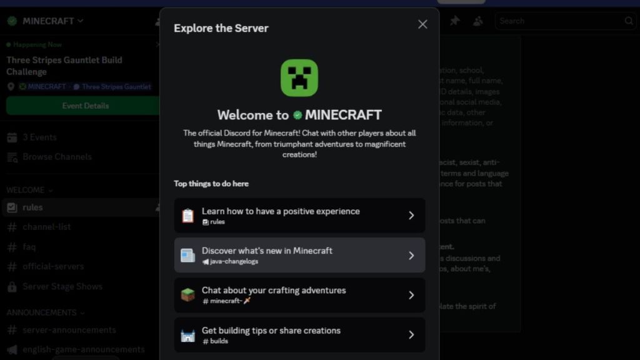Dismiss the Explore the Server dialog
The height and width of the screenshot is (360, 640).
pos(422,24)
